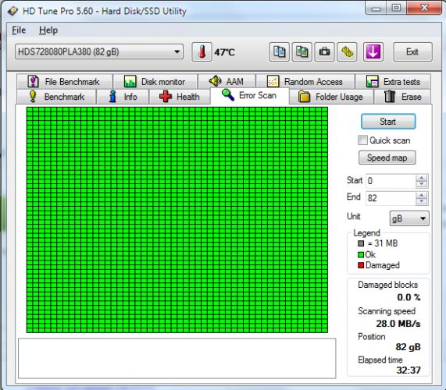
Task: Open the Unit gB dropdown
Action: pyautogui.click(x=409, y=218)
